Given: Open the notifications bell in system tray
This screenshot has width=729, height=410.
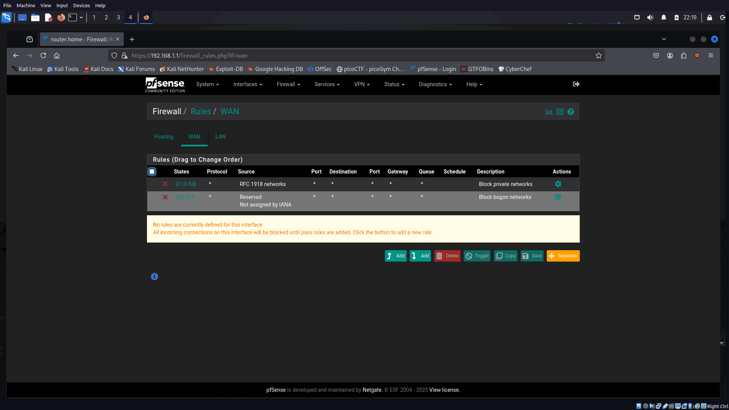Looking at the screenshot, I should tap(664, 17).
